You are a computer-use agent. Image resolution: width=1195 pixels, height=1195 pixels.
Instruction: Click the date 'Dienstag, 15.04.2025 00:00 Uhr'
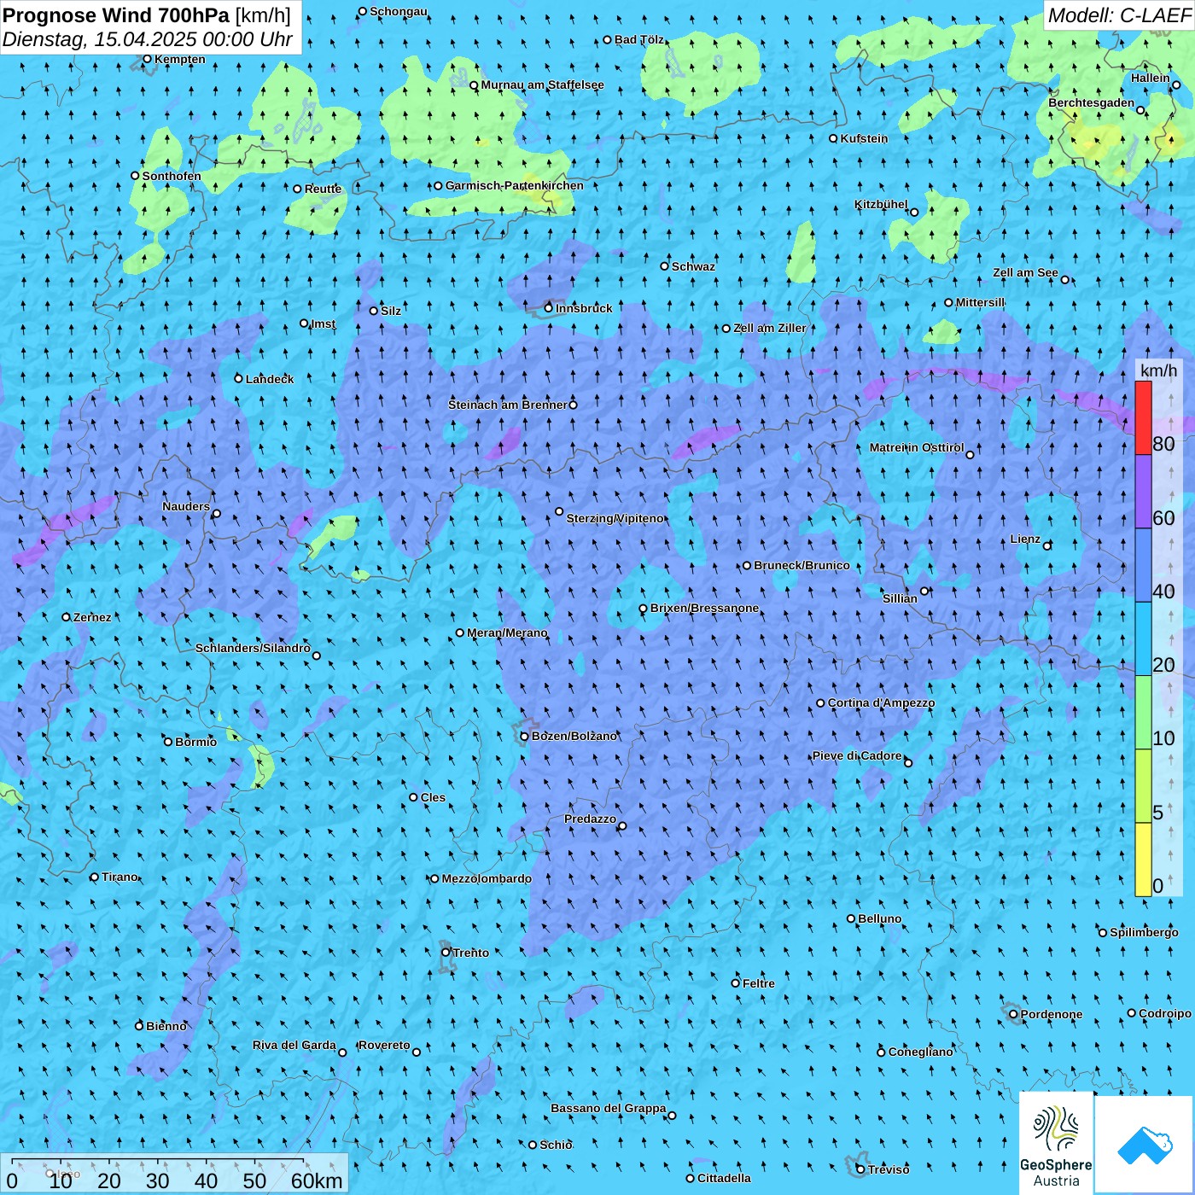[148, 39]
